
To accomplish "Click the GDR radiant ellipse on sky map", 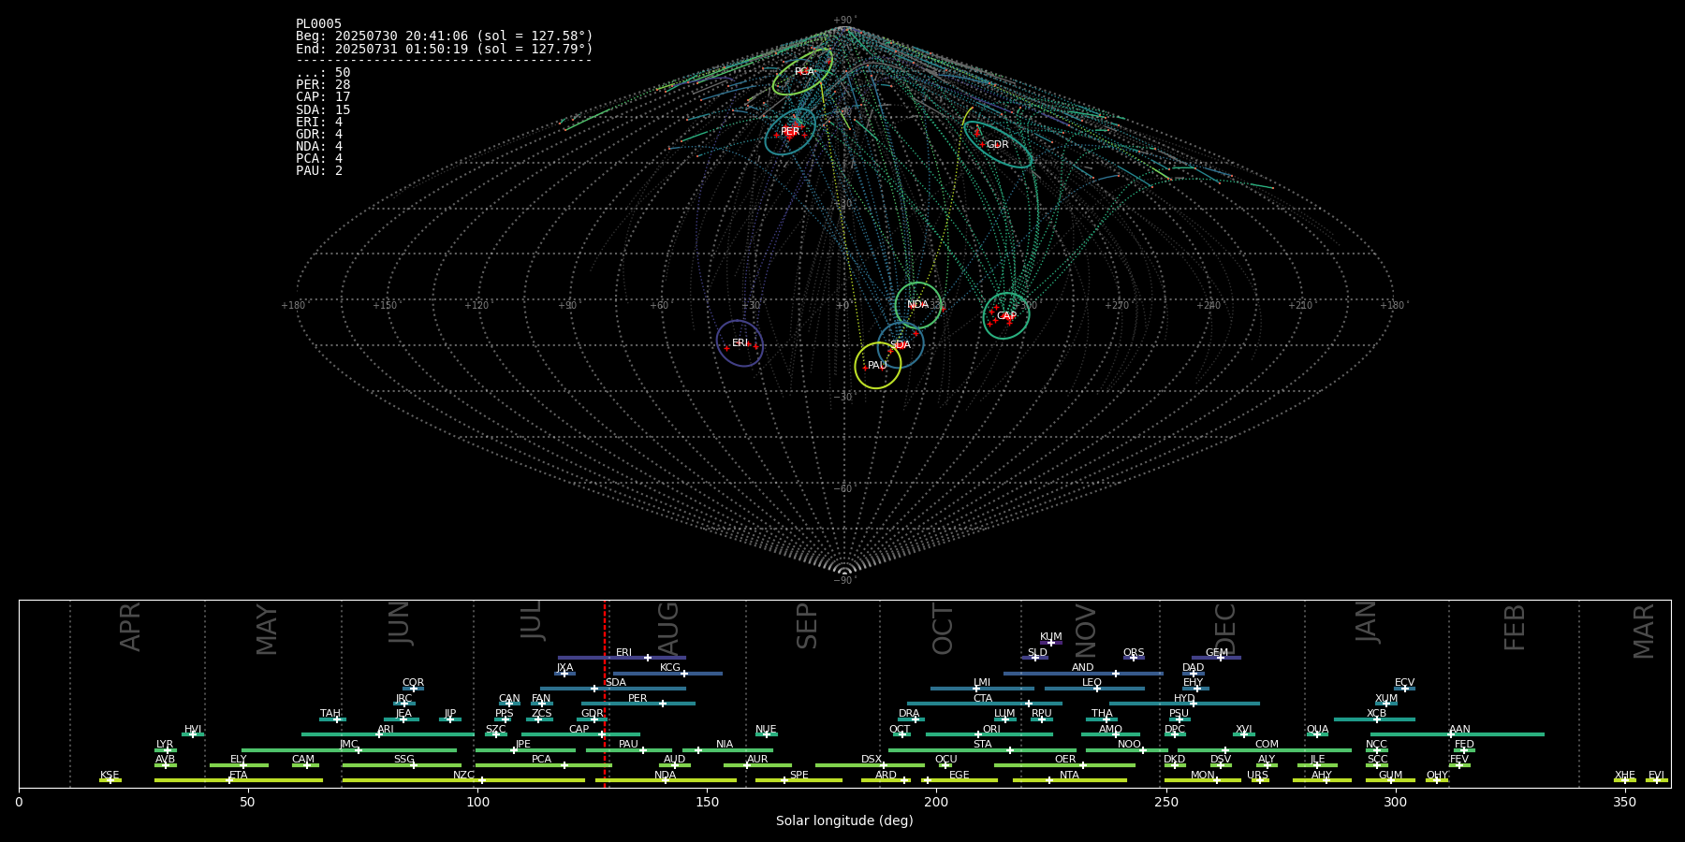I will tap(998, 145).
